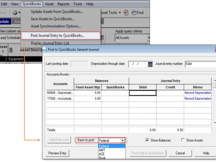Click Record Depreciation memo for 60900
Image resolution: width=216 pixels, height=162 pixels.
(x=198, y=93)
